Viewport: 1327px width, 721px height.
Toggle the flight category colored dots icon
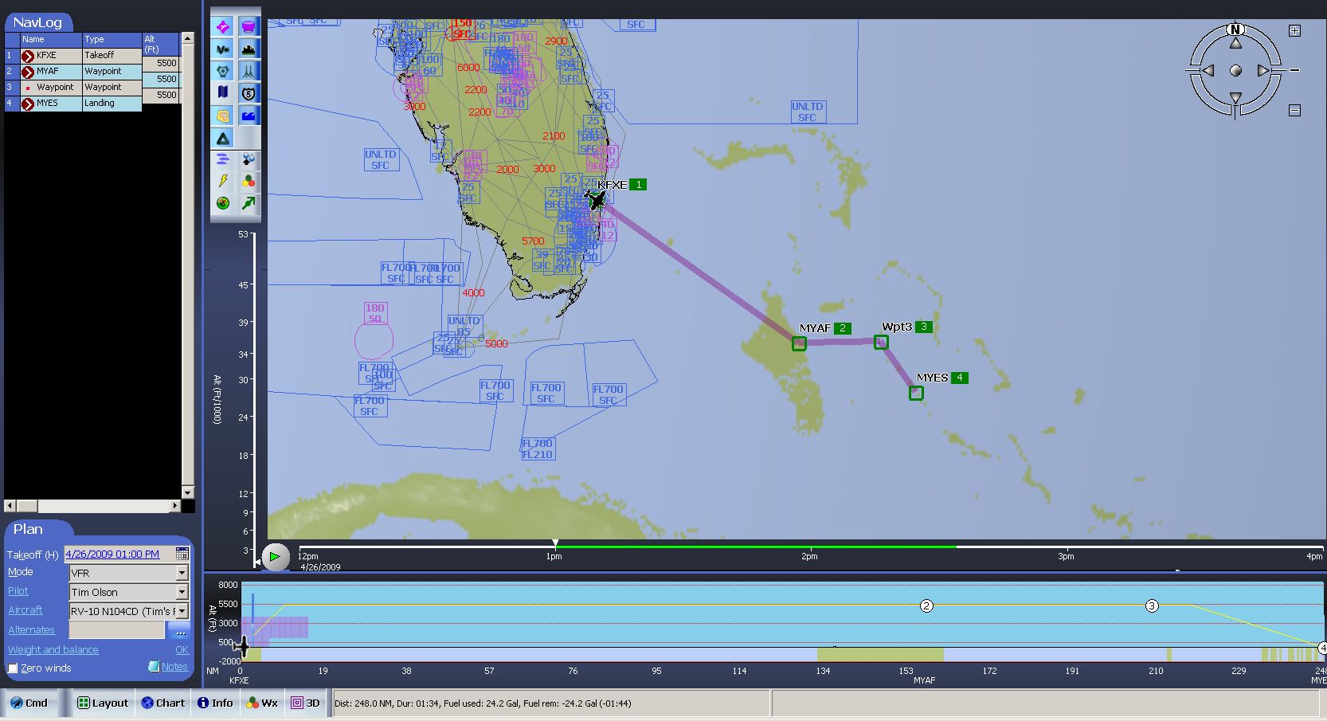tap(249, 182)
